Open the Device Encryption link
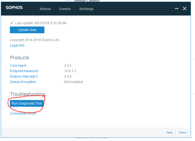This screenshot has height=141, width=195. click(23, 82)
